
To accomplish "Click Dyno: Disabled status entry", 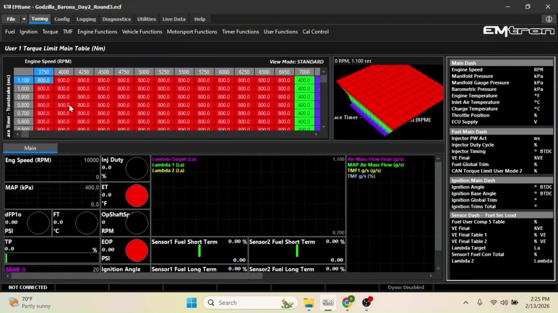I will [x=406, y=287].
